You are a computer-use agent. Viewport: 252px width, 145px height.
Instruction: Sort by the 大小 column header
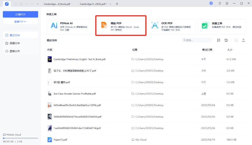tap(230, 50)
